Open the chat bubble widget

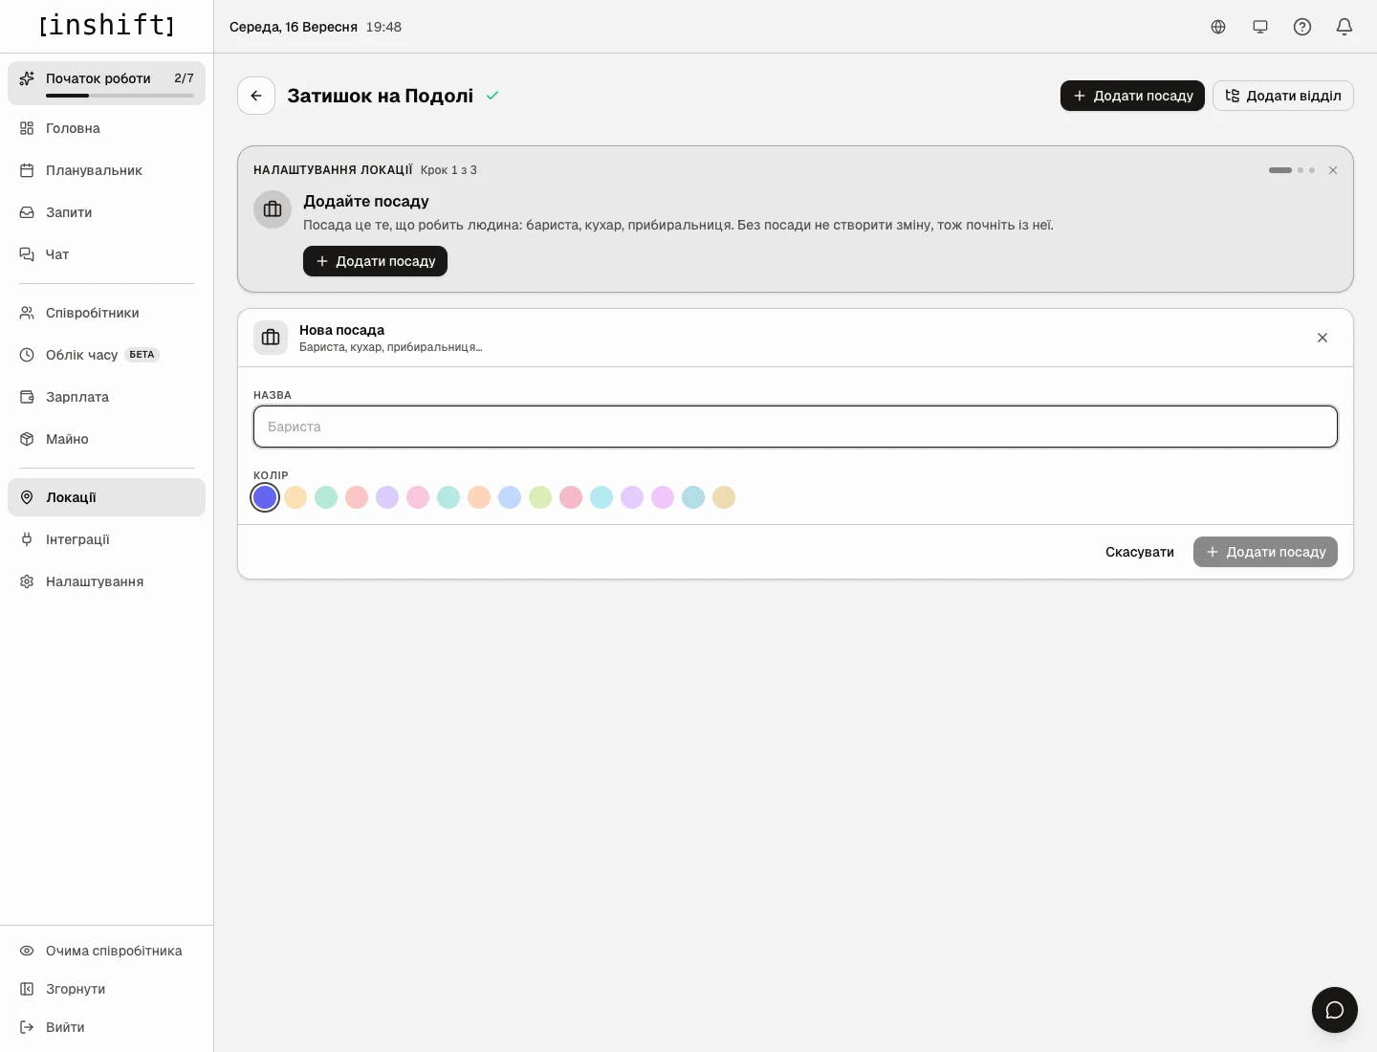(x=1335, y=1010)
